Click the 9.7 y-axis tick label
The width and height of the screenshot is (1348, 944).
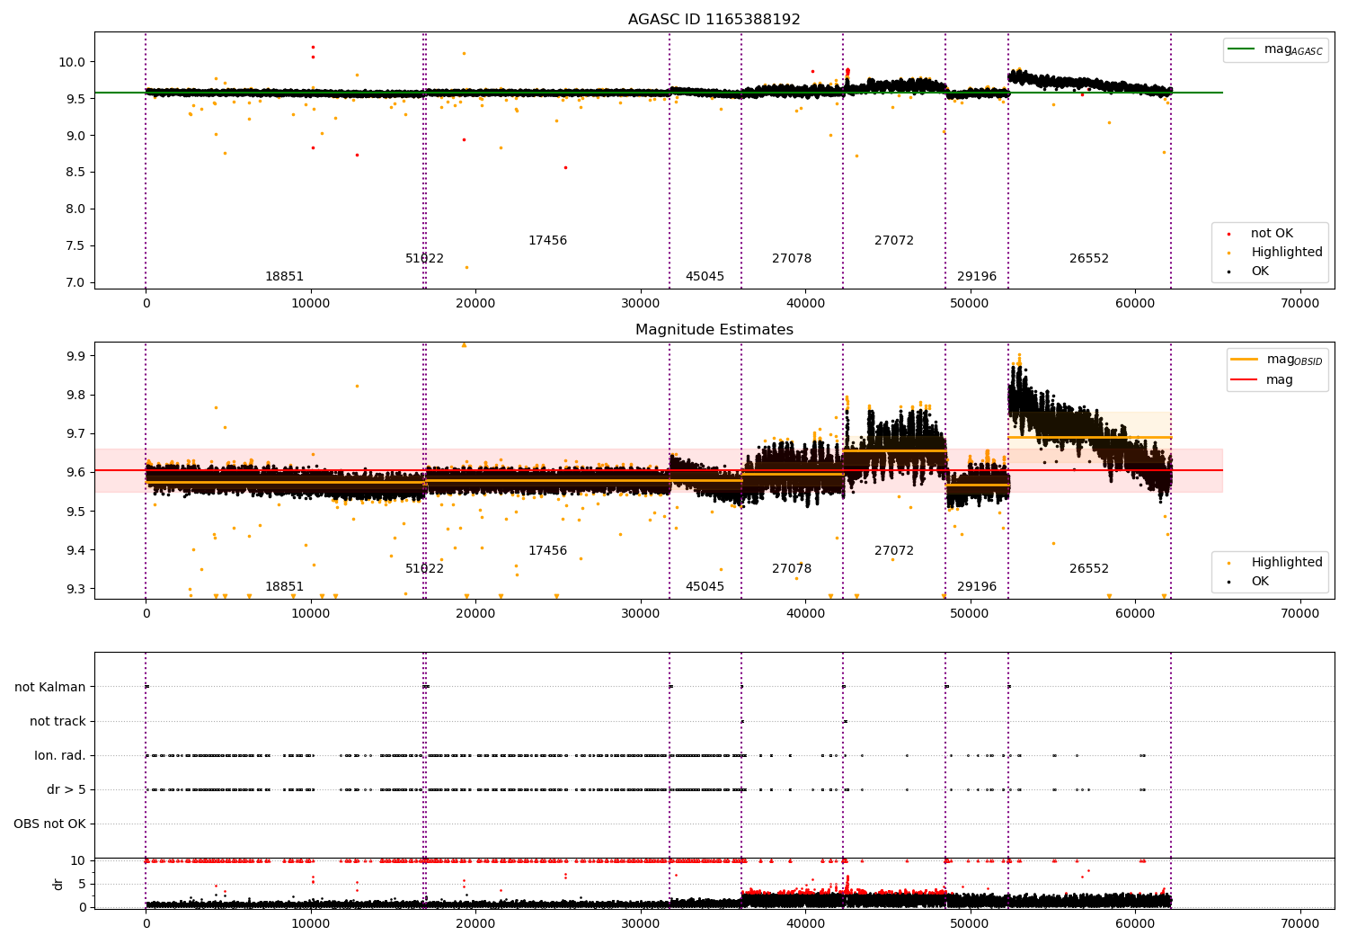tap(75, 434)
